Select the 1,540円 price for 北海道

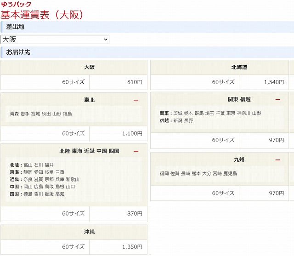coord(274,82)
